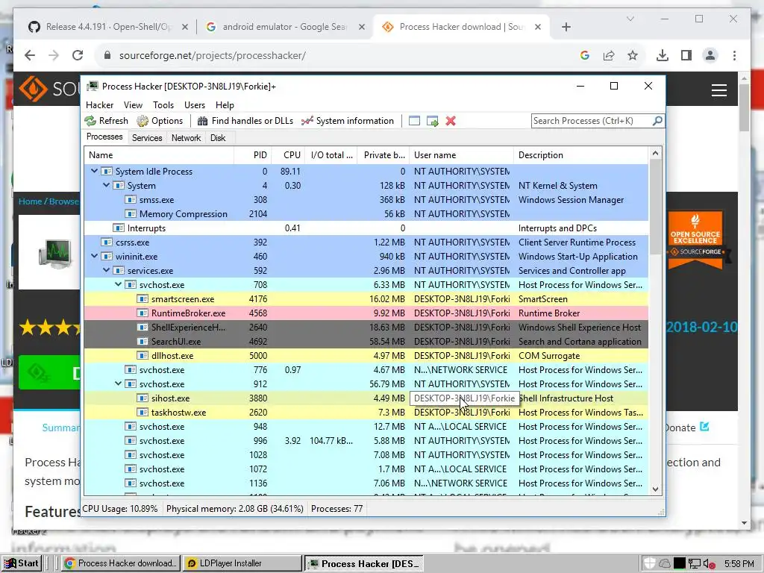Click the csrss.exe process icon
764x573 pixels.
point(106,242)
